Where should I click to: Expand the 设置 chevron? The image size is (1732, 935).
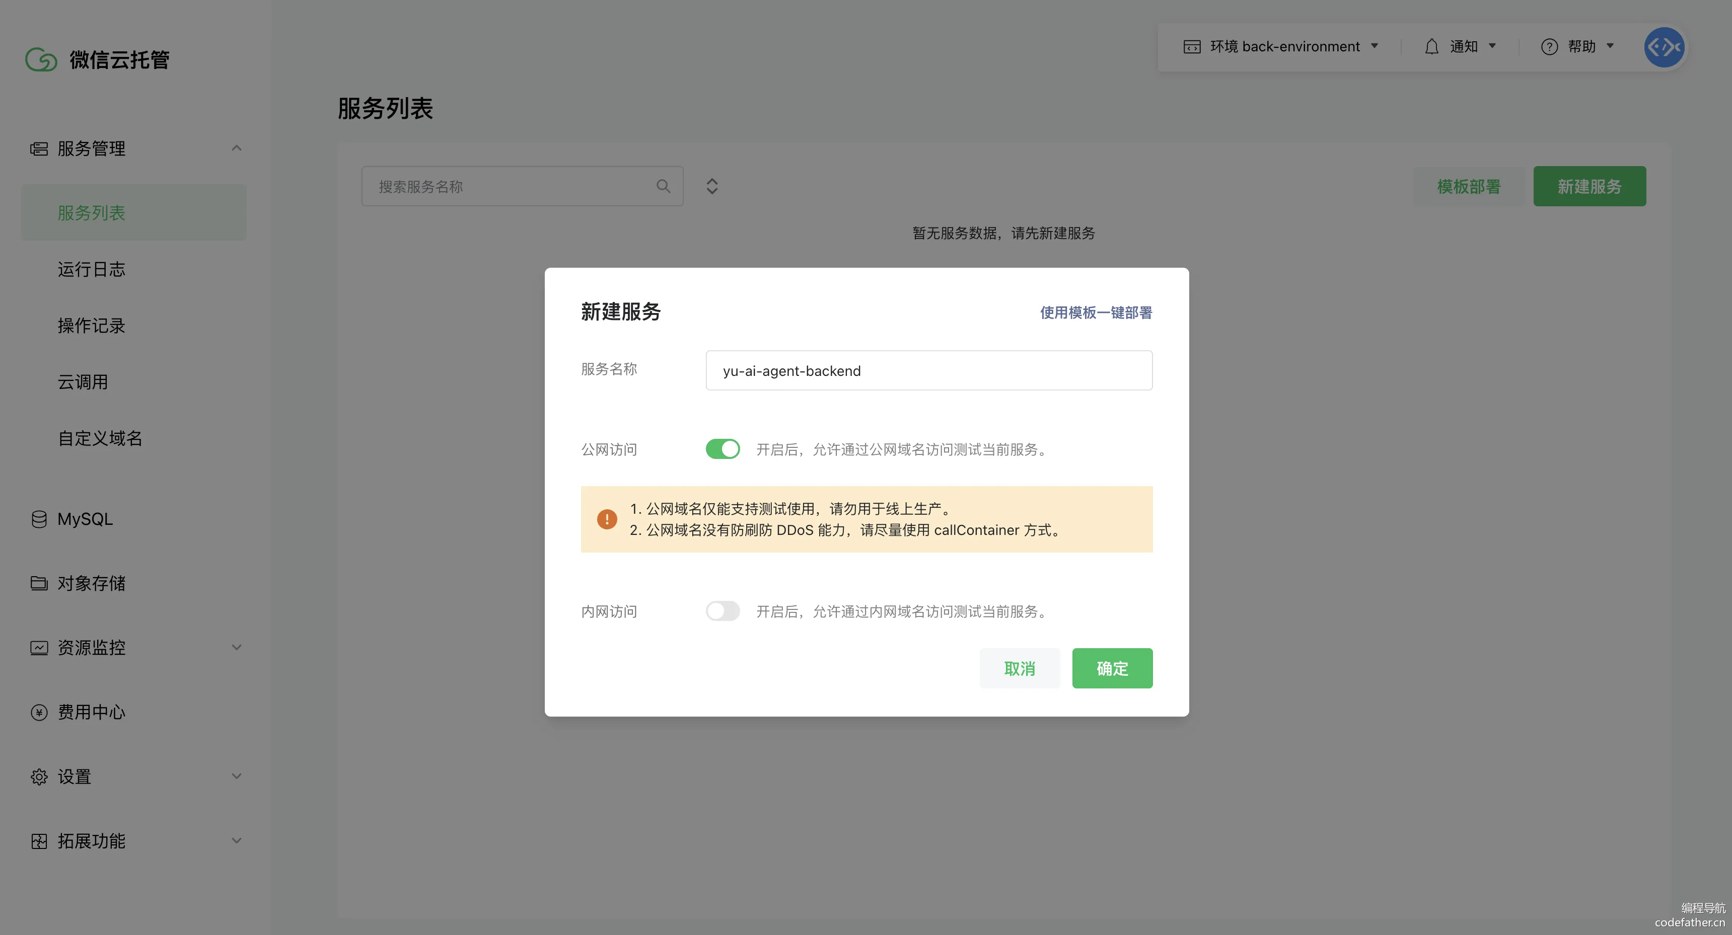point(237,776)
